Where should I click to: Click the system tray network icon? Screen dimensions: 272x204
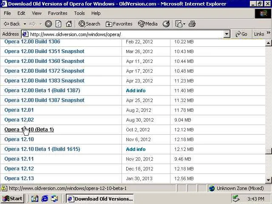tap(236, 198)
